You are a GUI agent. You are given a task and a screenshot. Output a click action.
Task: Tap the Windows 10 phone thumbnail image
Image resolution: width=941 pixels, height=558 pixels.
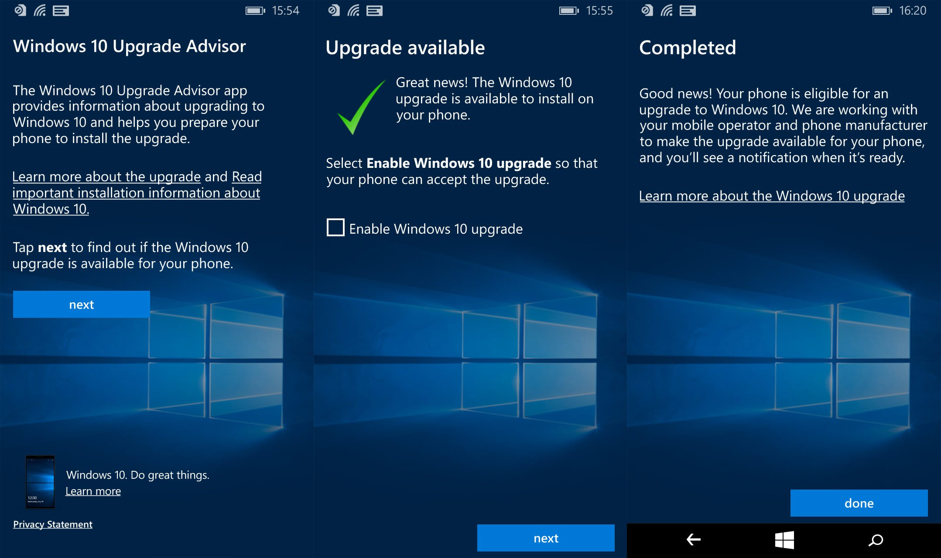pos(40,482)
